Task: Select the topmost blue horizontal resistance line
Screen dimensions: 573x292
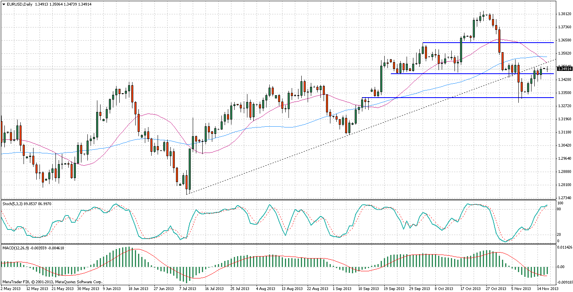Action: pos(487,42)
